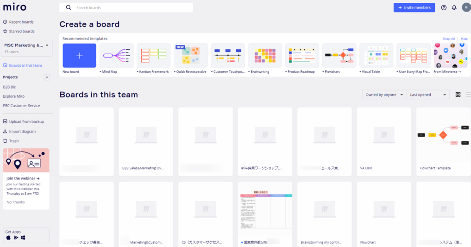Open the Brainstorming my contri... board
Screen dimensions: 471x247
[x=324, y=214]
